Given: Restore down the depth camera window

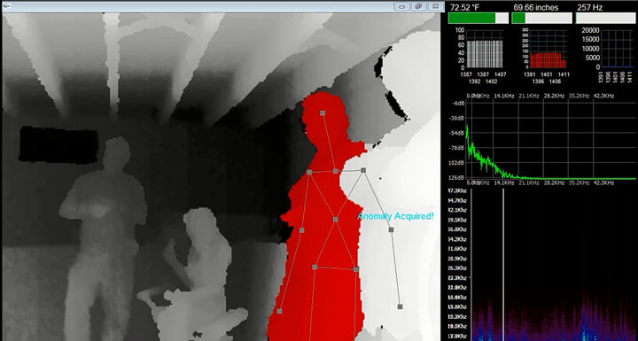Looking at the screenshot, I should coord(418,6).
